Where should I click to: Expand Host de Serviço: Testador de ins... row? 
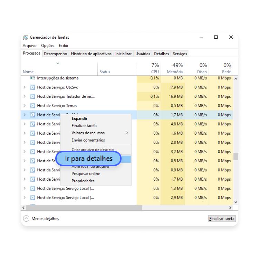coord(25,96)
